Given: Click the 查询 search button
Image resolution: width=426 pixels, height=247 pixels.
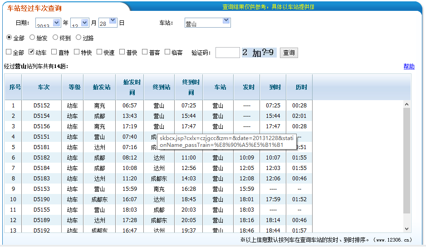Looking at the screenshot, I should (x=289, y=53).
